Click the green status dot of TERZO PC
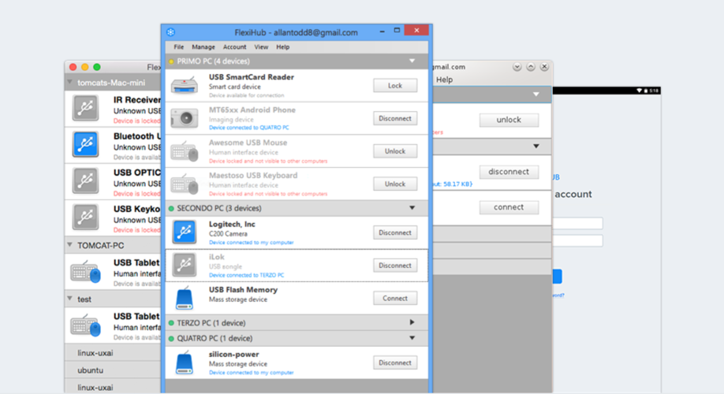724x394 pixels. (x=171, y=323)
